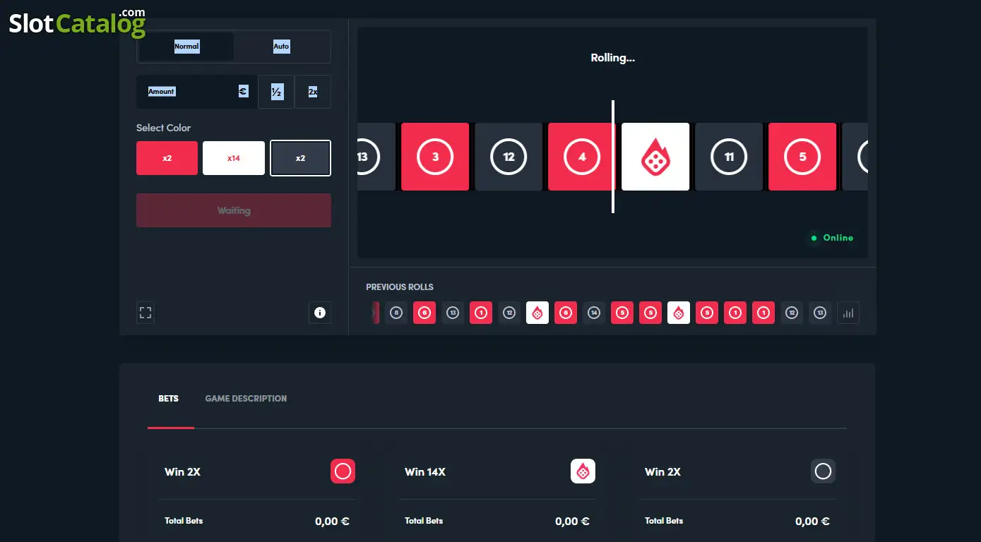This screenshot has width=981, height=542.
Task: Focus the Amount input field
Action: point(197,92)
